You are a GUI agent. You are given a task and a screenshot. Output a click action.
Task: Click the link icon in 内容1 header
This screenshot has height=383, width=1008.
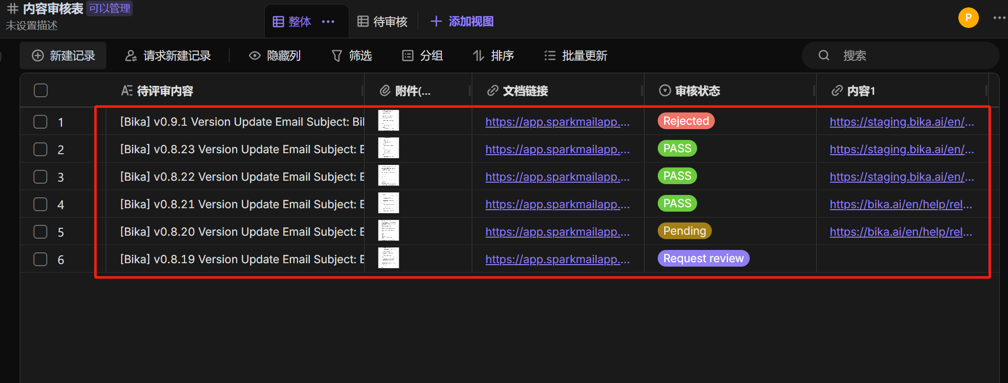[x=837, y=90]
